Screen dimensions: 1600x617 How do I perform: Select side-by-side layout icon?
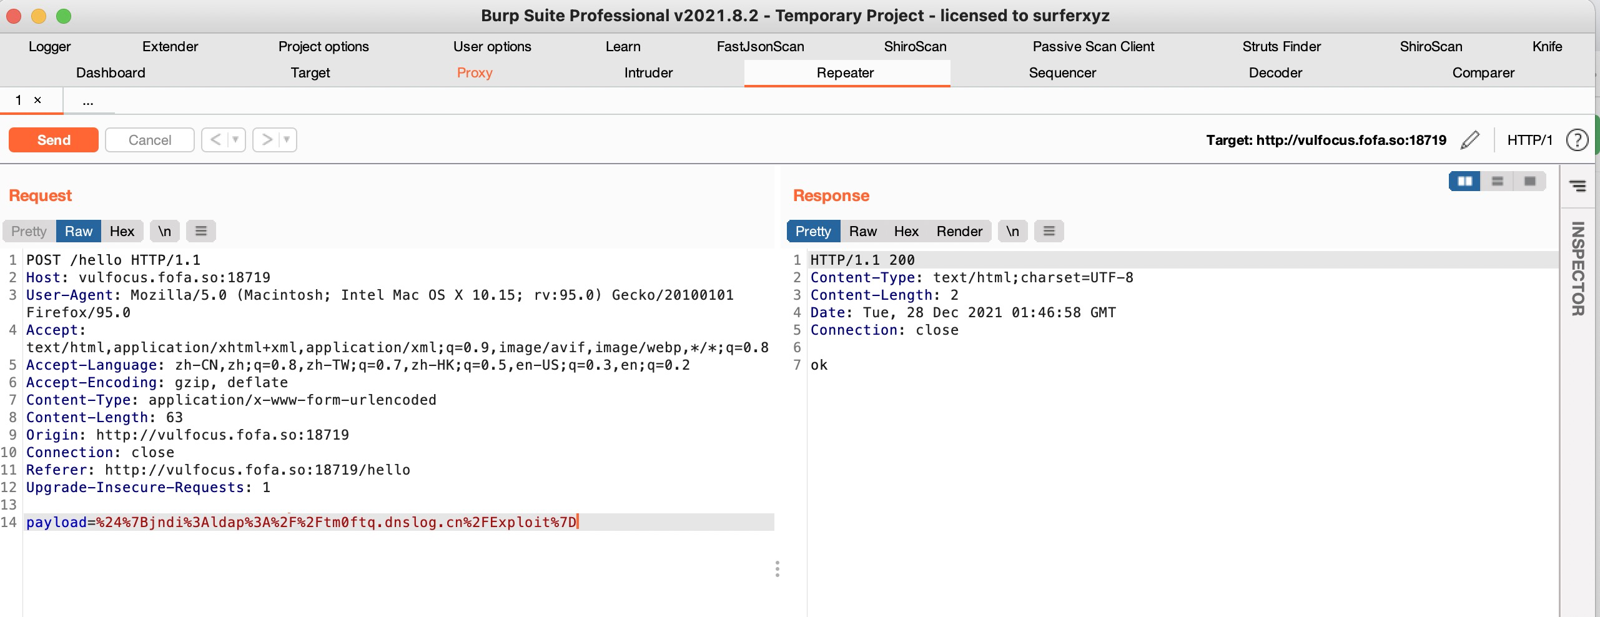tap(1465, 181)
